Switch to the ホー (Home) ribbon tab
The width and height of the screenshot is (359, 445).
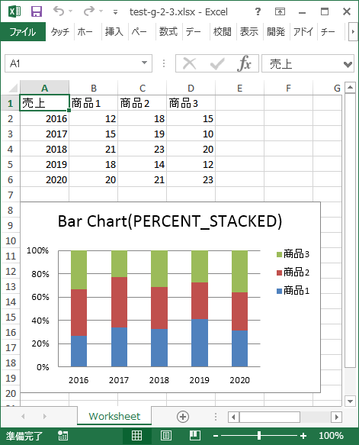tap(85, 32)
